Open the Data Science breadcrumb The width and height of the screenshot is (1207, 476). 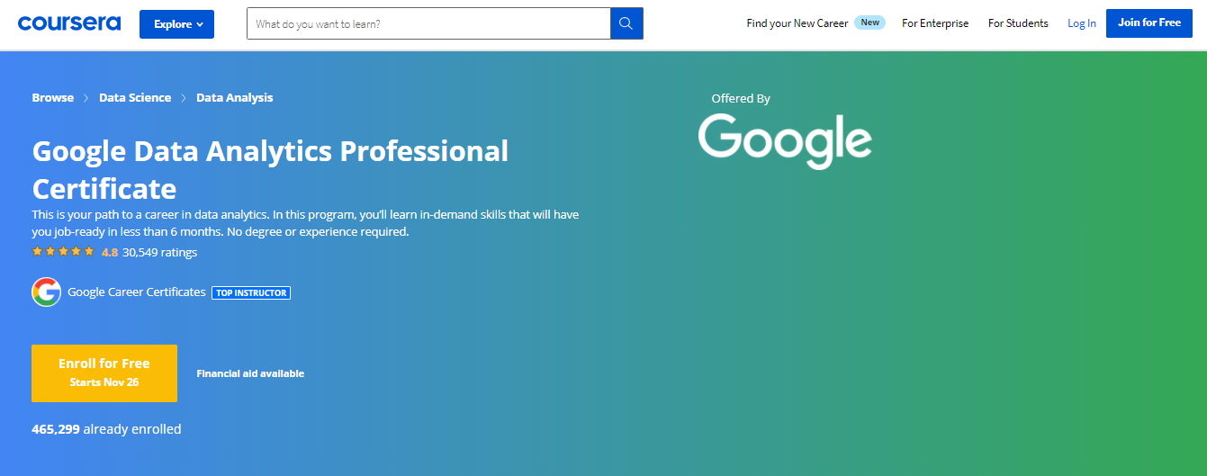point(135,97)
